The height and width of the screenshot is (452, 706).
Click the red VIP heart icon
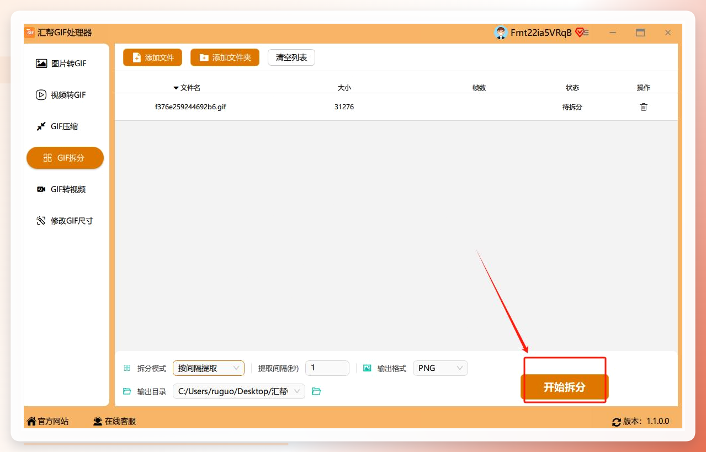[579, 33]
